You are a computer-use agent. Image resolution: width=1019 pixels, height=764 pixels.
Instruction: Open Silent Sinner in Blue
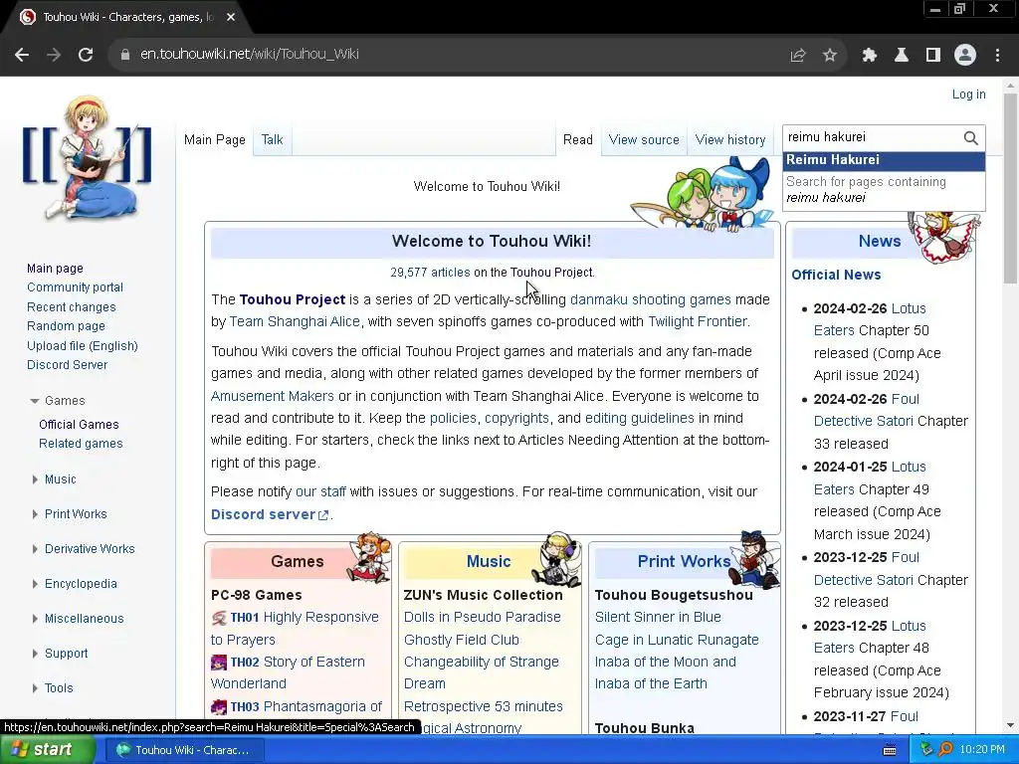[658, 617]
